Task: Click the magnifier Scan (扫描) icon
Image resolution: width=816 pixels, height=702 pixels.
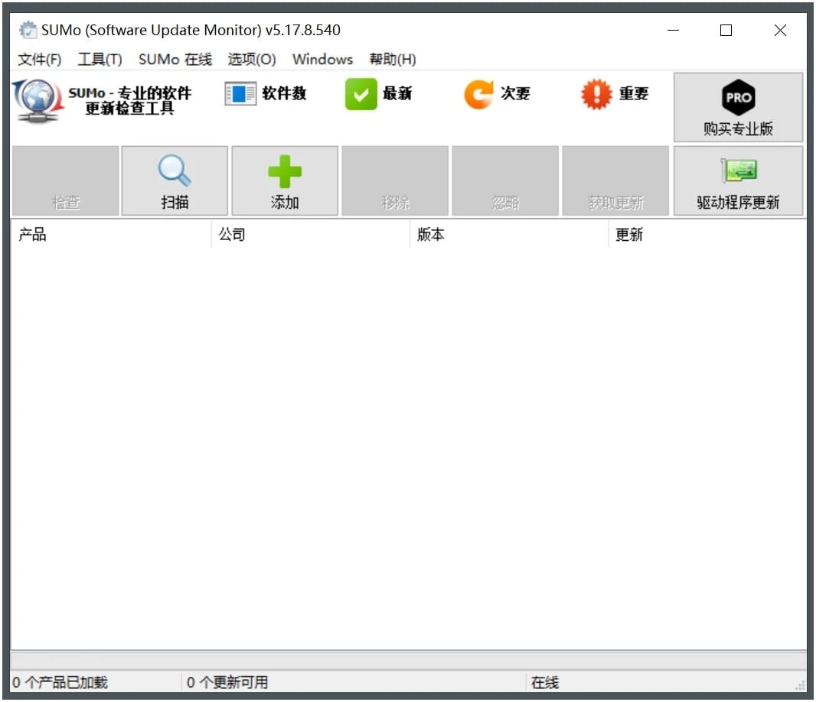Action: coord(174,171)
